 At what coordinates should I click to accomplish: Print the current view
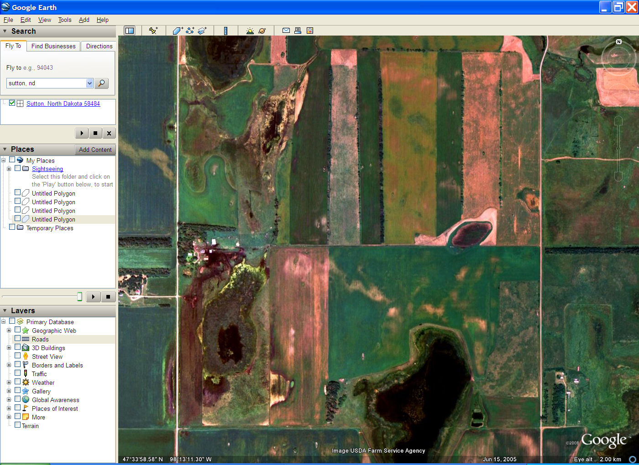point(298,31)
